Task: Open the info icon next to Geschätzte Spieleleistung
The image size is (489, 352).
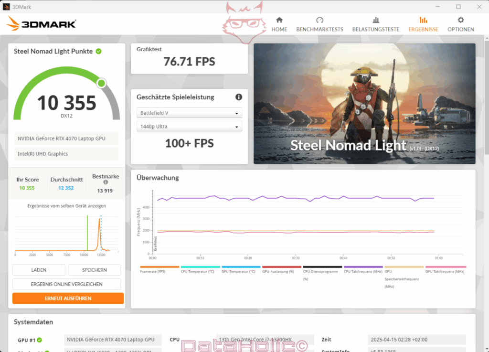Action: [239, 97]
